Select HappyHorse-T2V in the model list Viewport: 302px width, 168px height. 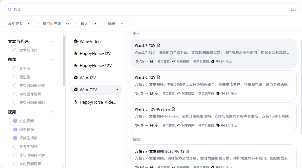coord(96,65)
